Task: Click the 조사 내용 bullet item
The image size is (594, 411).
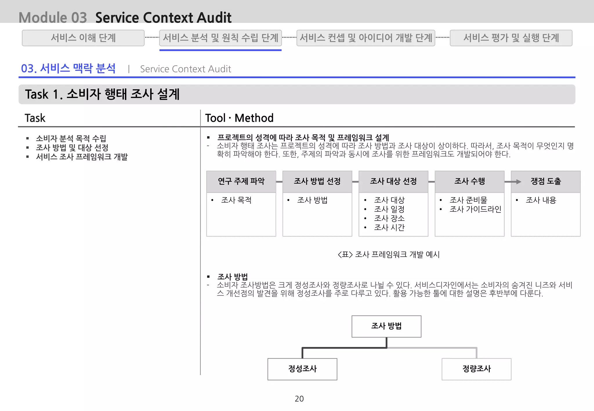Action: (541, 200)
